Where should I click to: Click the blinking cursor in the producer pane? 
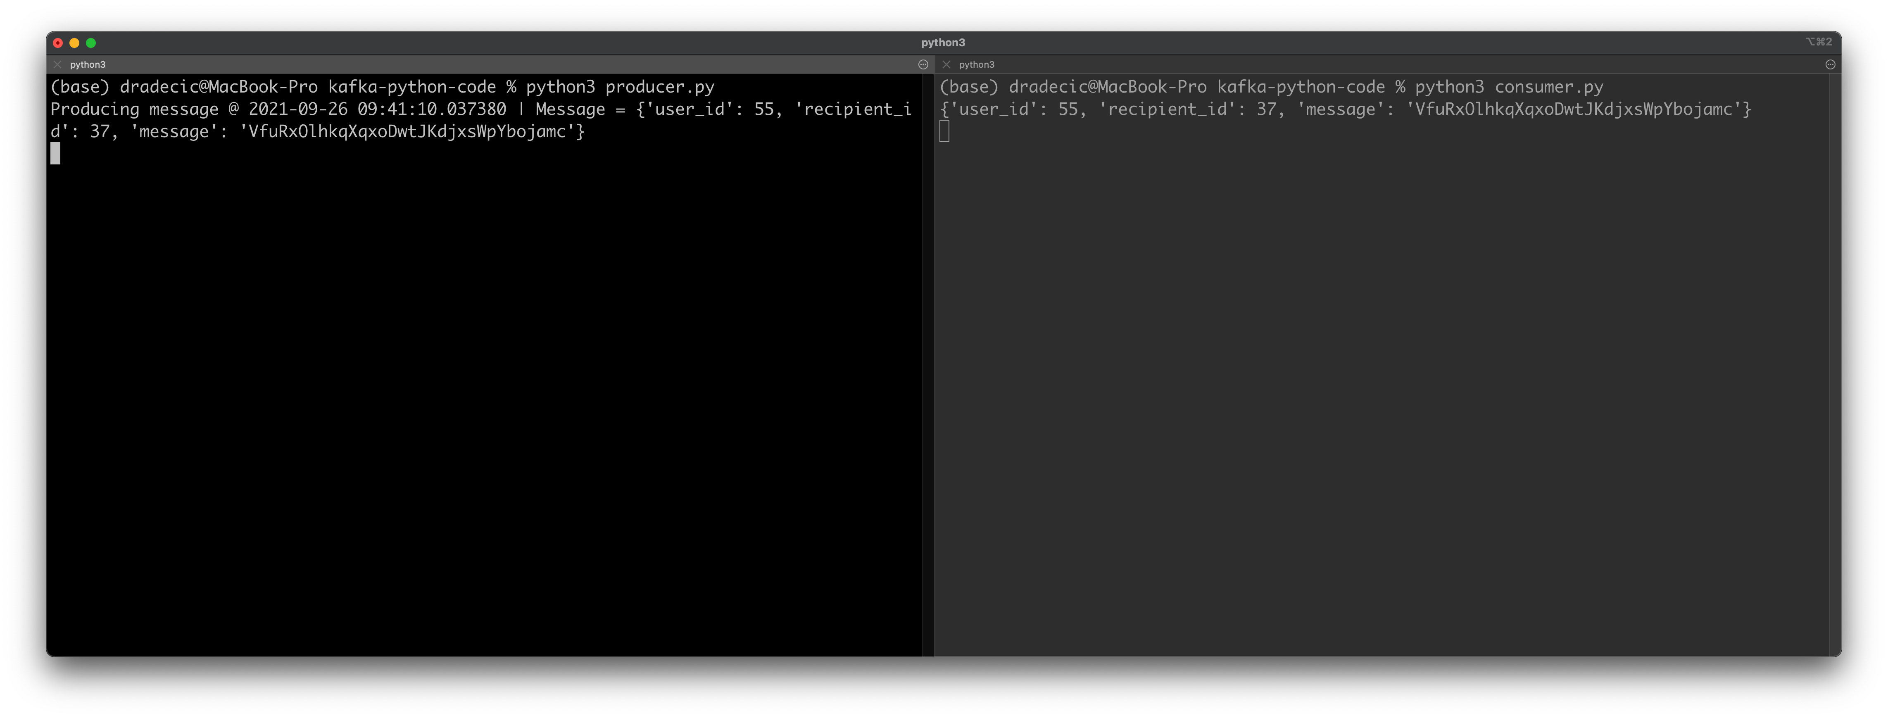point(56,155)
